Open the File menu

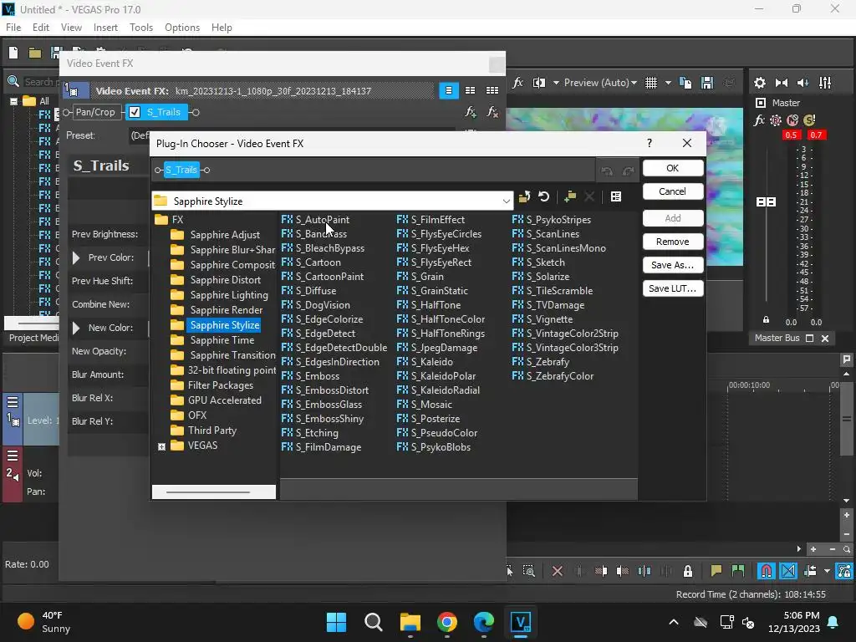point(13,28)
